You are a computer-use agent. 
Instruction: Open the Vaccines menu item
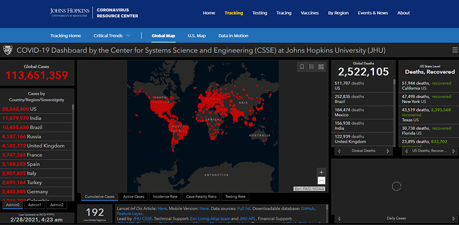click(x=309, y=13)
